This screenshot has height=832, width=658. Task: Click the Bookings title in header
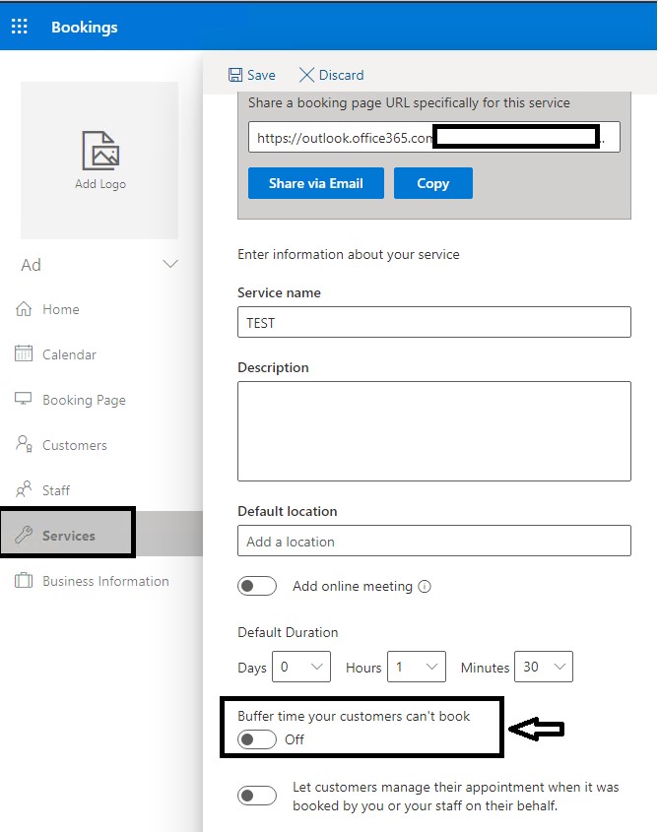pyautogui.click(x=85, y=27)
